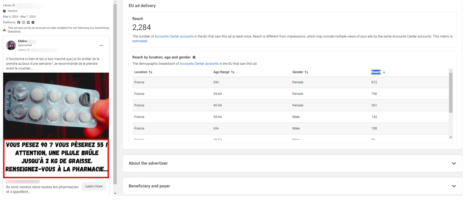Image resolution: width=463 pixels, height=200 pixels.
Task: Click the Makw advertiser profile picture
Action: click(11, 45)
